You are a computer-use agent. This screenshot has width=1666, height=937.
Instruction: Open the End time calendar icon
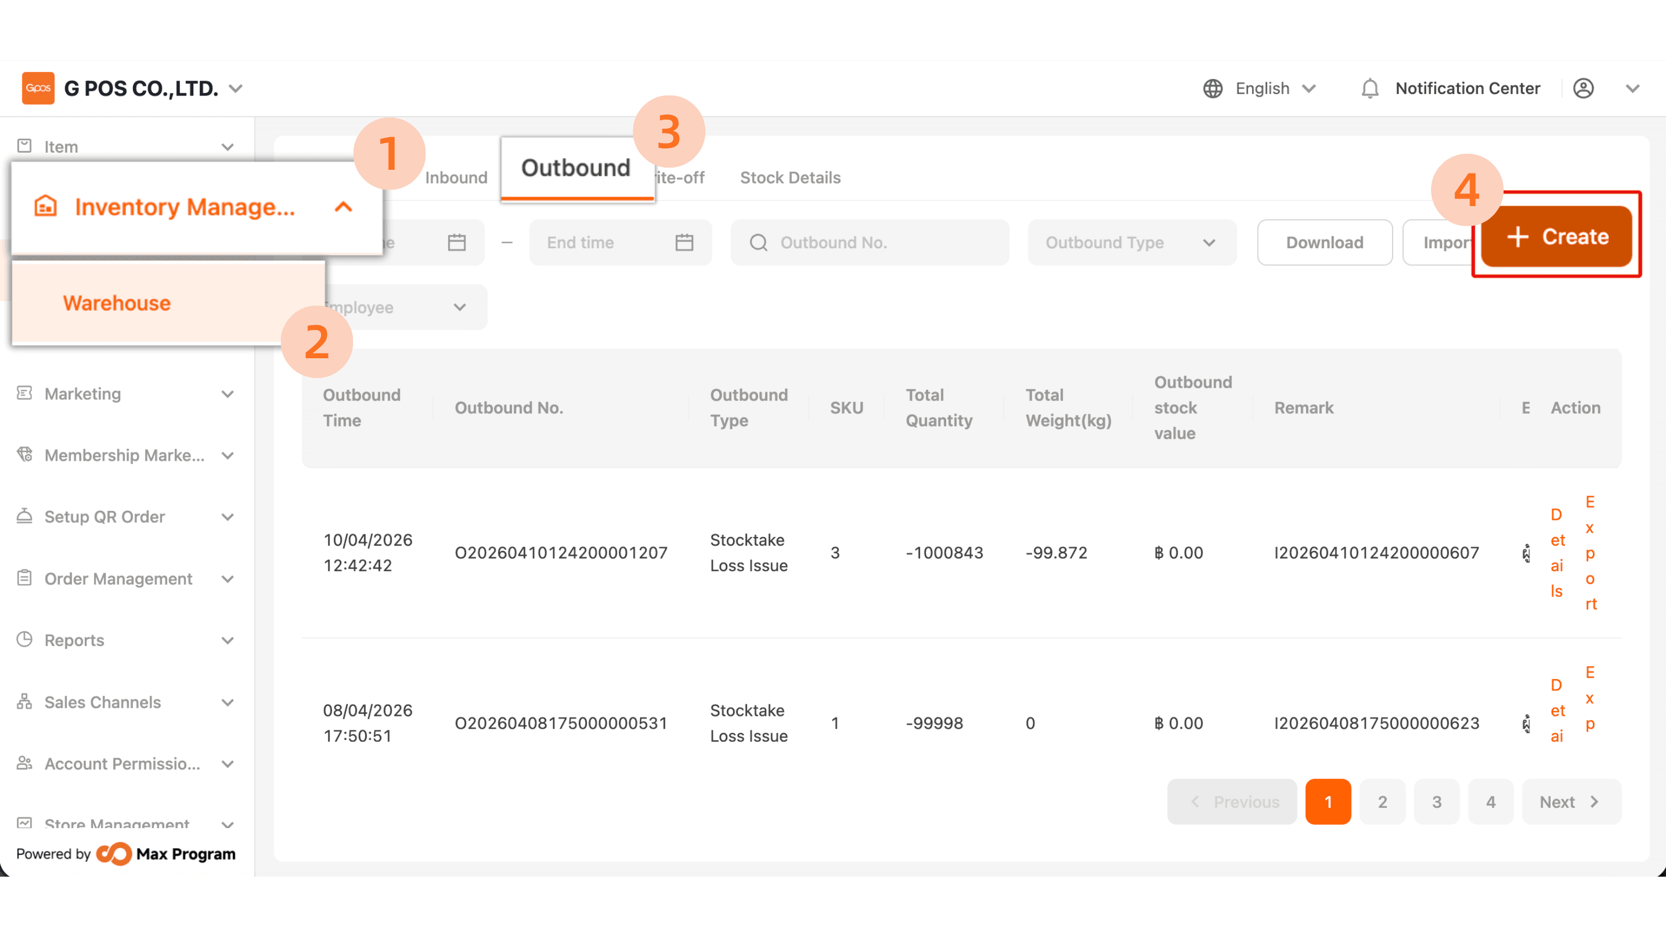(x=684, y=242)
